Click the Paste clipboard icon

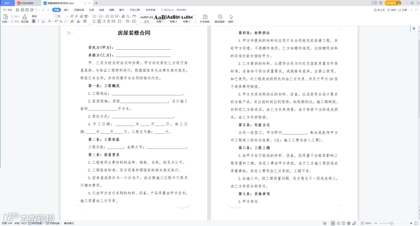click(x=5, y=17)
